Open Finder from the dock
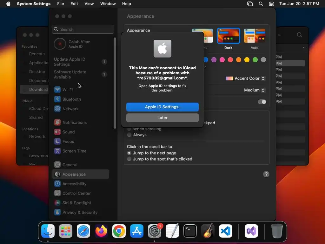The width and height of the screenshot is (325, 244). 48,231
